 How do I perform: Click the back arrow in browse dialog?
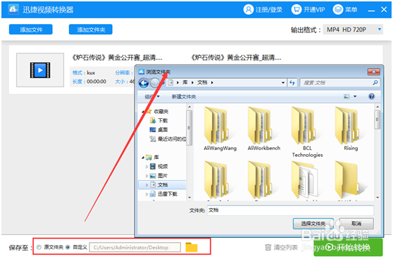tap(144, 83)
